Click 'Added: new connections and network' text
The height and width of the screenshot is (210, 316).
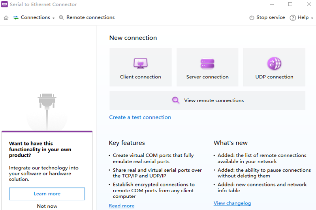262,184
